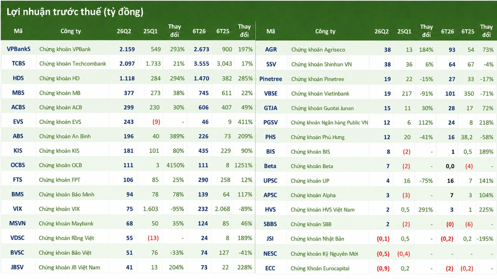
Task: Click the left table's Công ty header
Action: [71, 31]
